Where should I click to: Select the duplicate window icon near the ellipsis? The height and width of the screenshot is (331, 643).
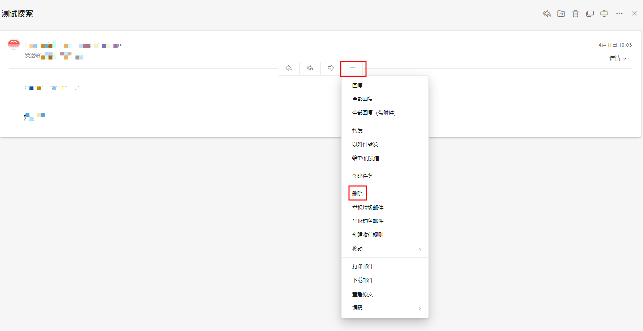pyautogui.click(x=590, y=13)
